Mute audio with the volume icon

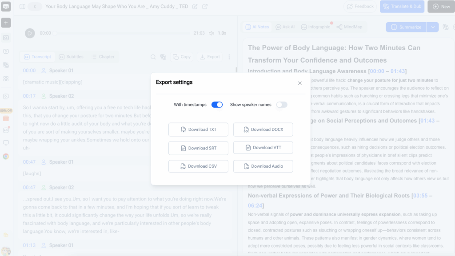(212, 33)
